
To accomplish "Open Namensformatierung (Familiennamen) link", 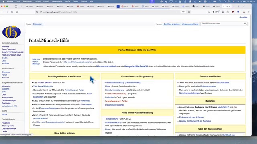I will pos(122,82).
